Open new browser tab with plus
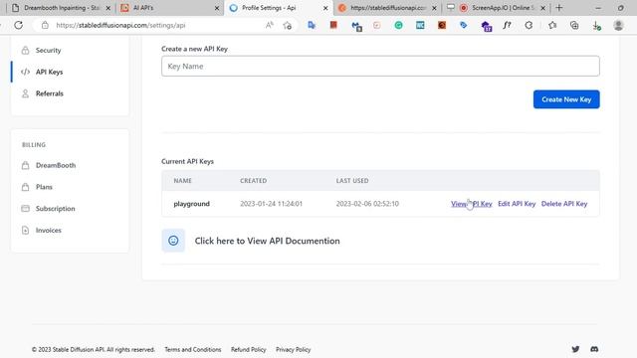This screenshot has width=637, height=358. [x=559, y=8]
